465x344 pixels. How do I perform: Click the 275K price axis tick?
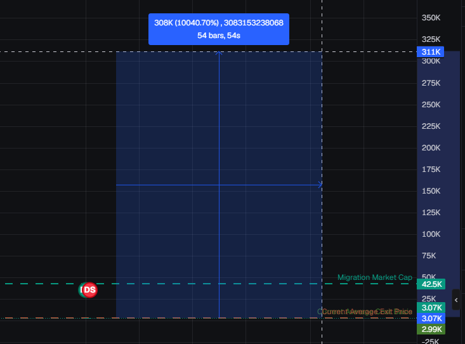431,83
